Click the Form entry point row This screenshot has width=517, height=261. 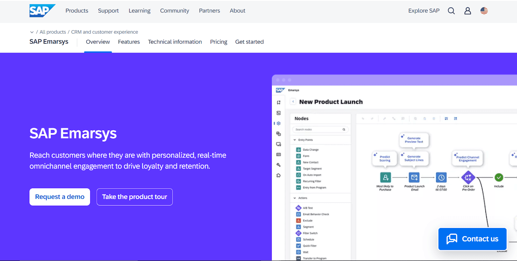(303, 156)
